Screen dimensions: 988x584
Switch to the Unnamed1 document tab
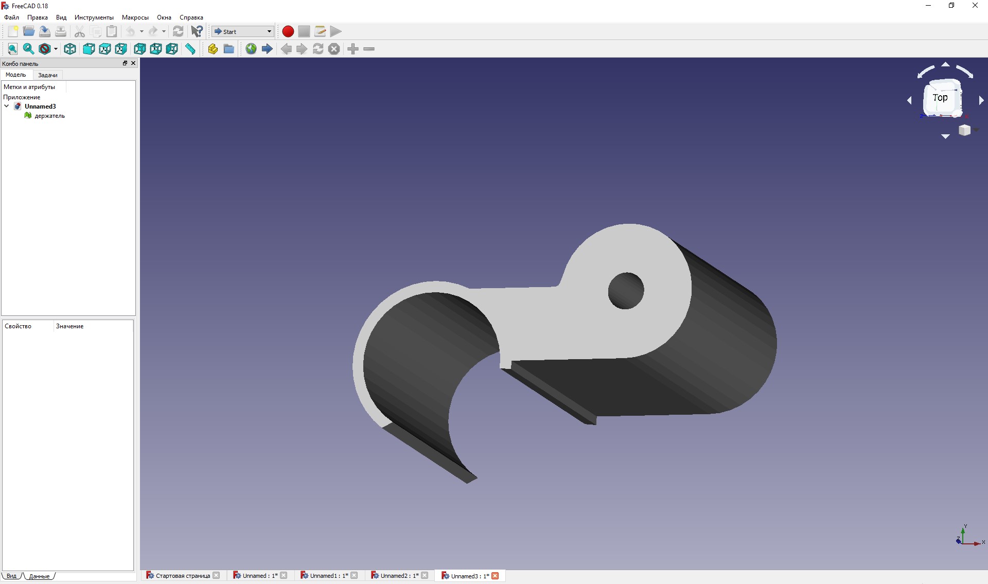point(328,576)
